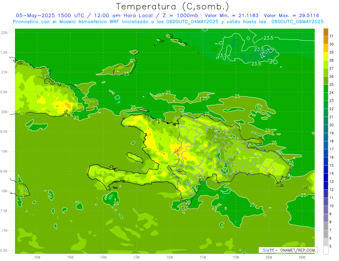Click the legend value '5'

tap(331, 246)
